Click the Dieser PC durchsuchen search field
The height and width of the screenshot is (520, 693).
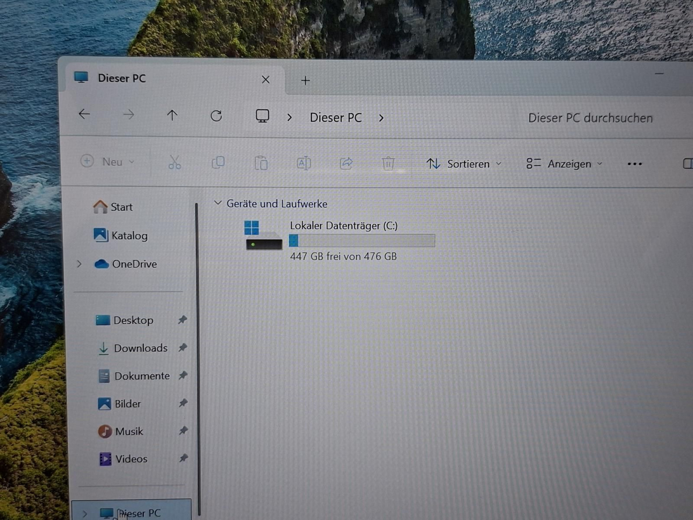590,118
